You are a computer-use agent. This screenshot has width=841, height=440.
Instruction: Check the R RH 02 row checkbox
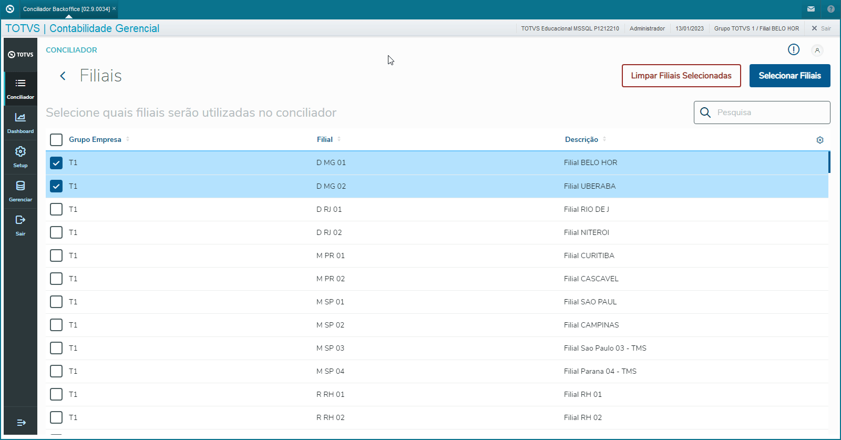click(x=56, y=417)
